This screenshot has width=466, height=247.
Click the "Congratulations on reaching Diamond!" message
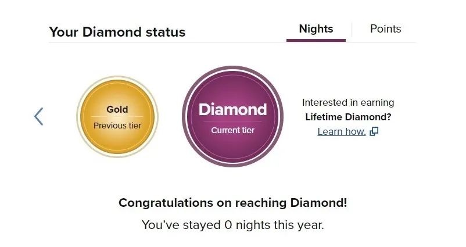tap(233, 203)
